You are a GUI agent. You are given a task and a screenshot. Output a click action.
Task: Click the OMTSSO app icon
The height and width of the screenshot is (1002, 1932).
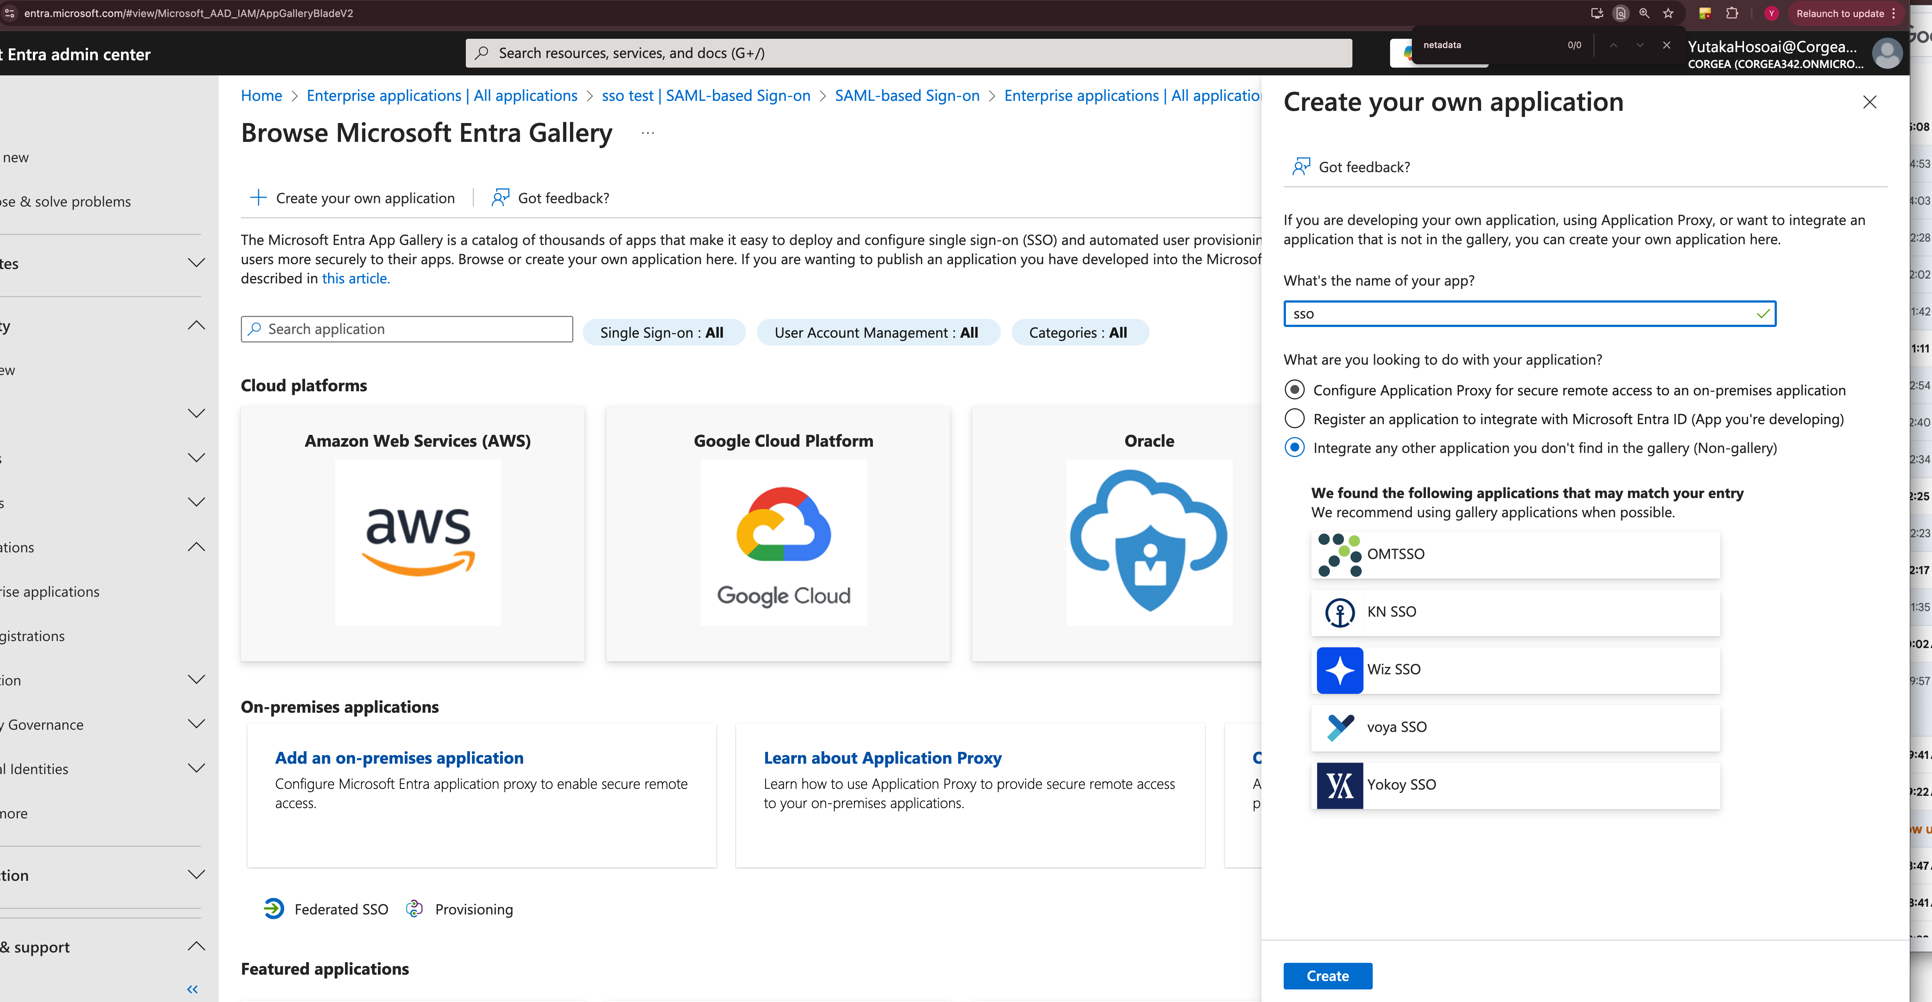(1339, 555)
